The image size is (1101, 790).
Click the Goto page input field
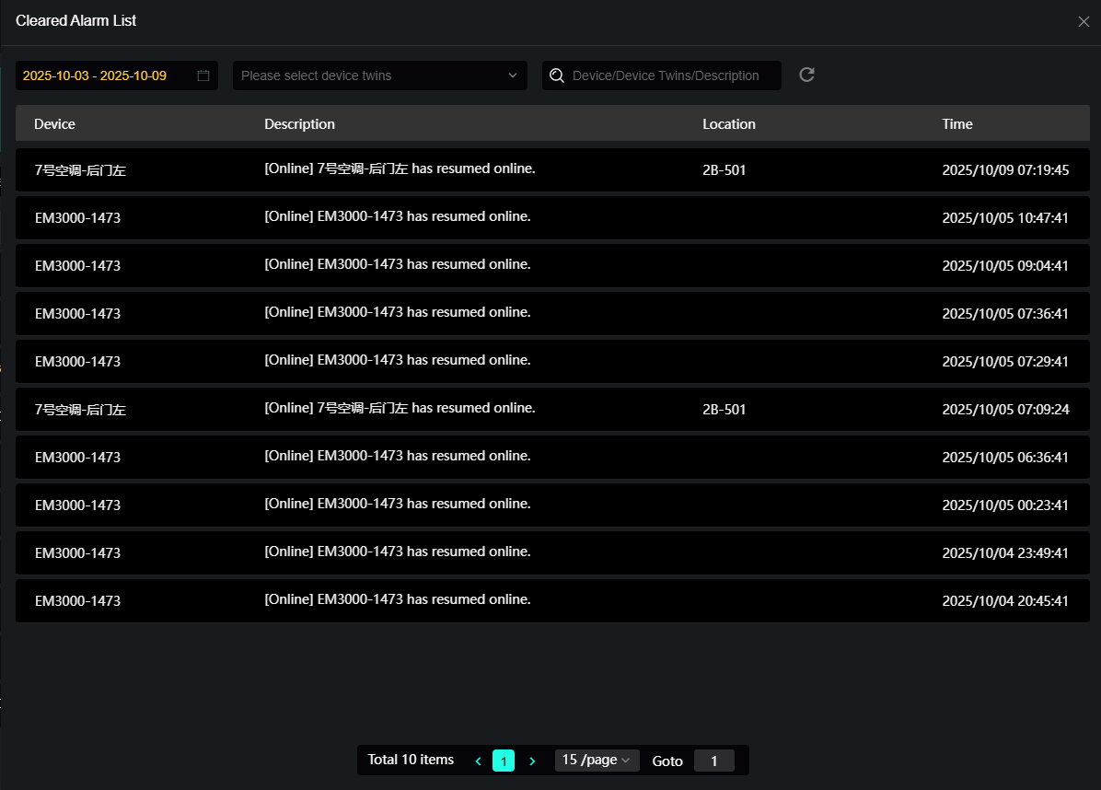[x=713, y=761]
